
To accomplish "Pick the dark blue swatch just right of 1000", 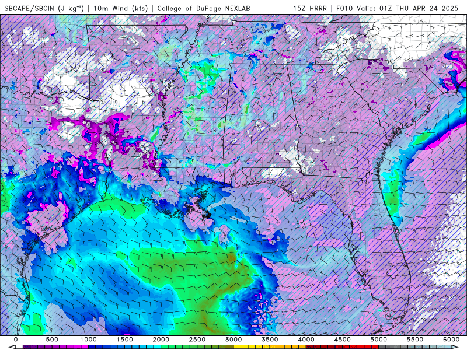I will pyautogui.click(x=92, y=347).
